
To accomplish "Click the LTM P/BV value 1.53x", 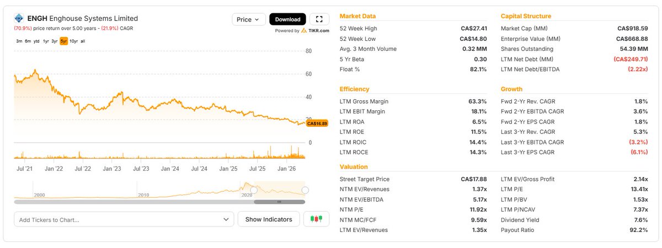I will (x=639, y=200).
